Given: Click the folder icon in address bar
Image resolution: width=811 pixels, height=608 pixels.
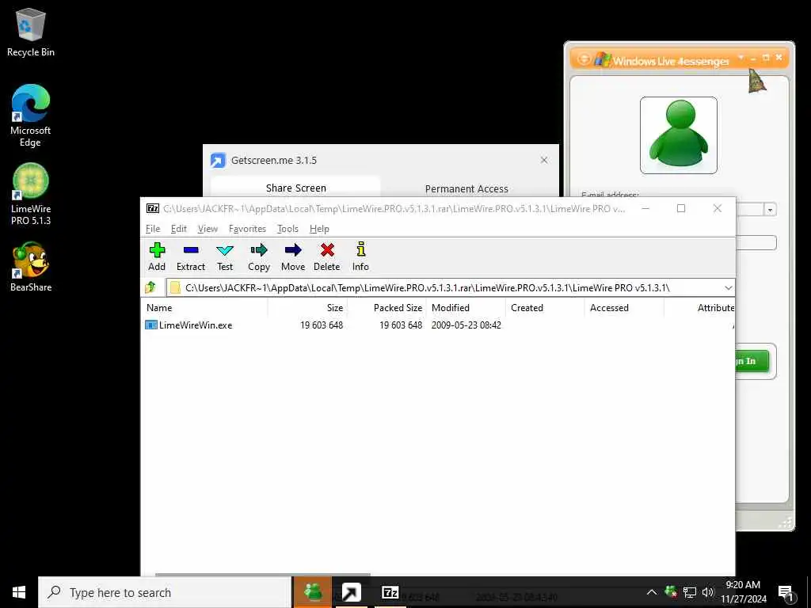Looking at the screenshot, I should coord(175,287).
